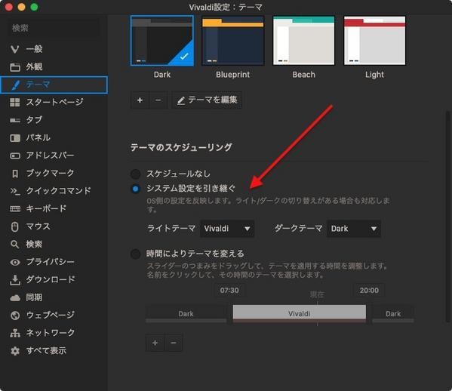Click the pencil icon in テーマを編集
Image resolution: width=452 pixels, height=391 pixels.
tap(181, 100)
